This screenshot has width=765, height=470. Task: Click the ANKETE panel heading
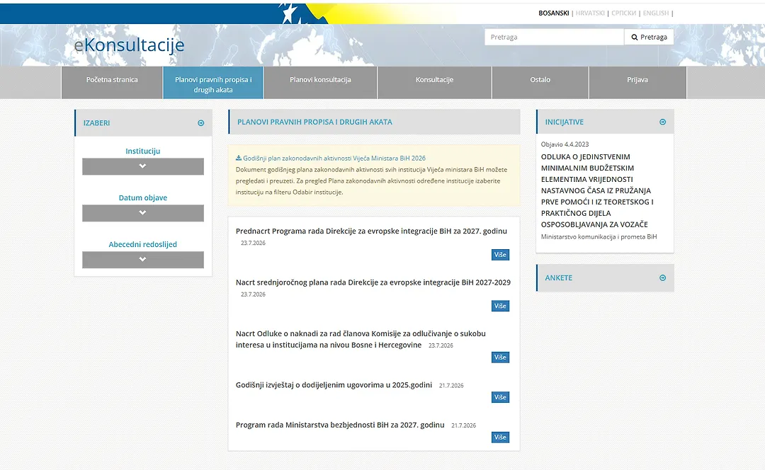(559, 278)
